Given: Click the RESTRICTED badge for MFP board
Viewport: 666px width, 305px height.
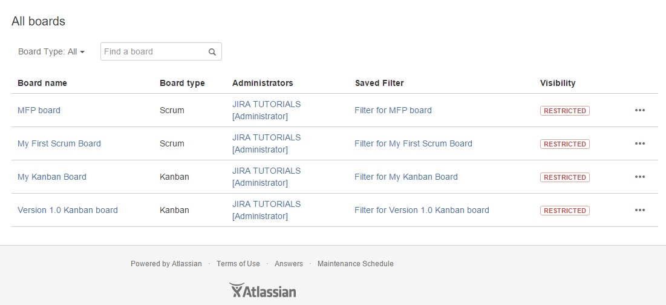Looking at the screenshot, I should 565,111.
